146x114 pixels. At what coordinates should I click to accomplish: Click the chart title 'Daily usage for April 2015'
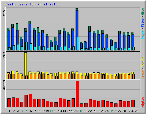pos(31,4)
